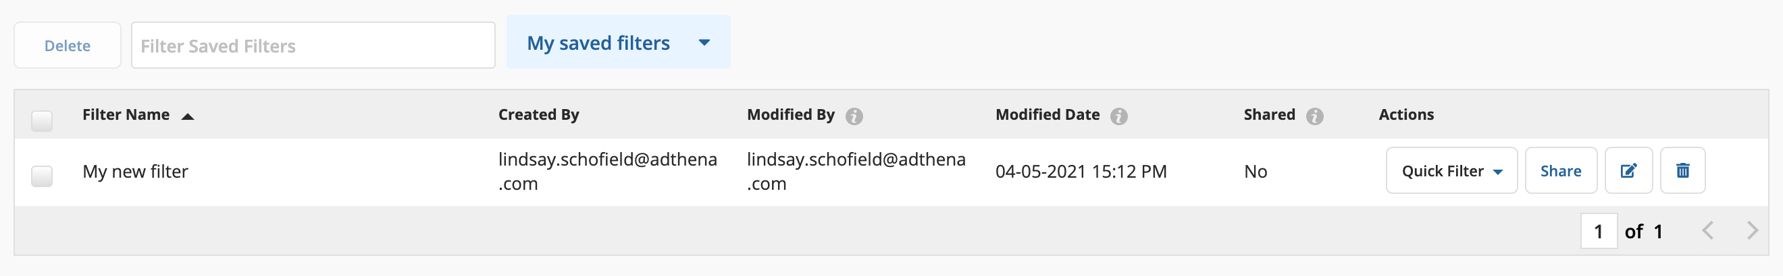Open the My saved filters dropdown
The width and height of the screenshot is (1783, 276).
(618, 42)
